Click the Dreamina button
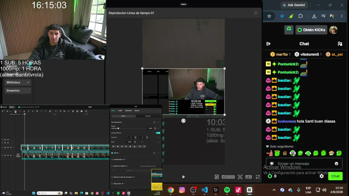This screenshot has width=349, height=196. [x=18, y=90]
